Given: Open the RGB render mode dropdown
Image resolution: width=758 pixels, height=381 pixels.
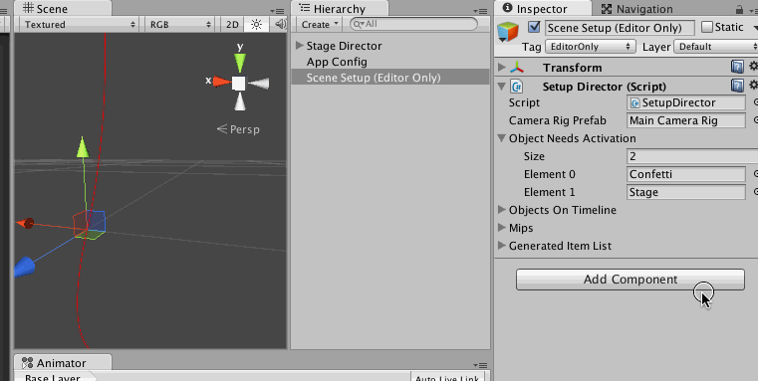Looking at the screenshot, I should 180,24.
